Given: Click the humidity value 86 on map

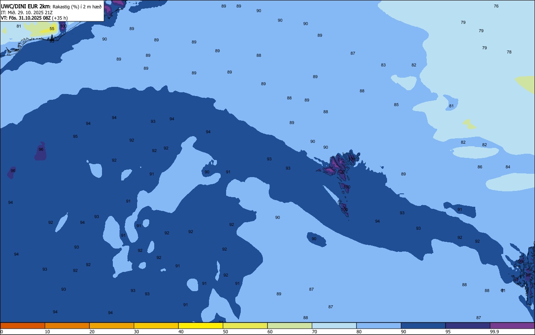Looking at the screenshot, I should pos(480,167).
